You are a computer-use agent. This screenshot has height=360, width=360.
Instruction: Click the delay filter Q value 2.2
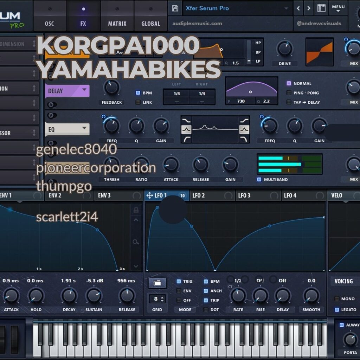click(266, 101)
